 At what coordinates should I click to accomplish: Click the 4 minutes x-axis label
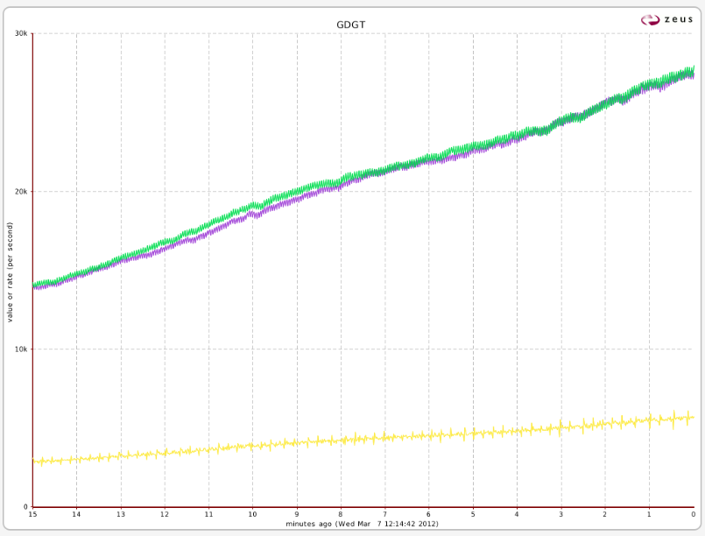click(x=517, y=514)
